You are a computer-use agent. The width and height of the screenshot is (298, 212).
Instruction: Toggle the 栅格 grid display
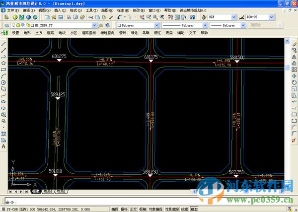tap(124, 209)
